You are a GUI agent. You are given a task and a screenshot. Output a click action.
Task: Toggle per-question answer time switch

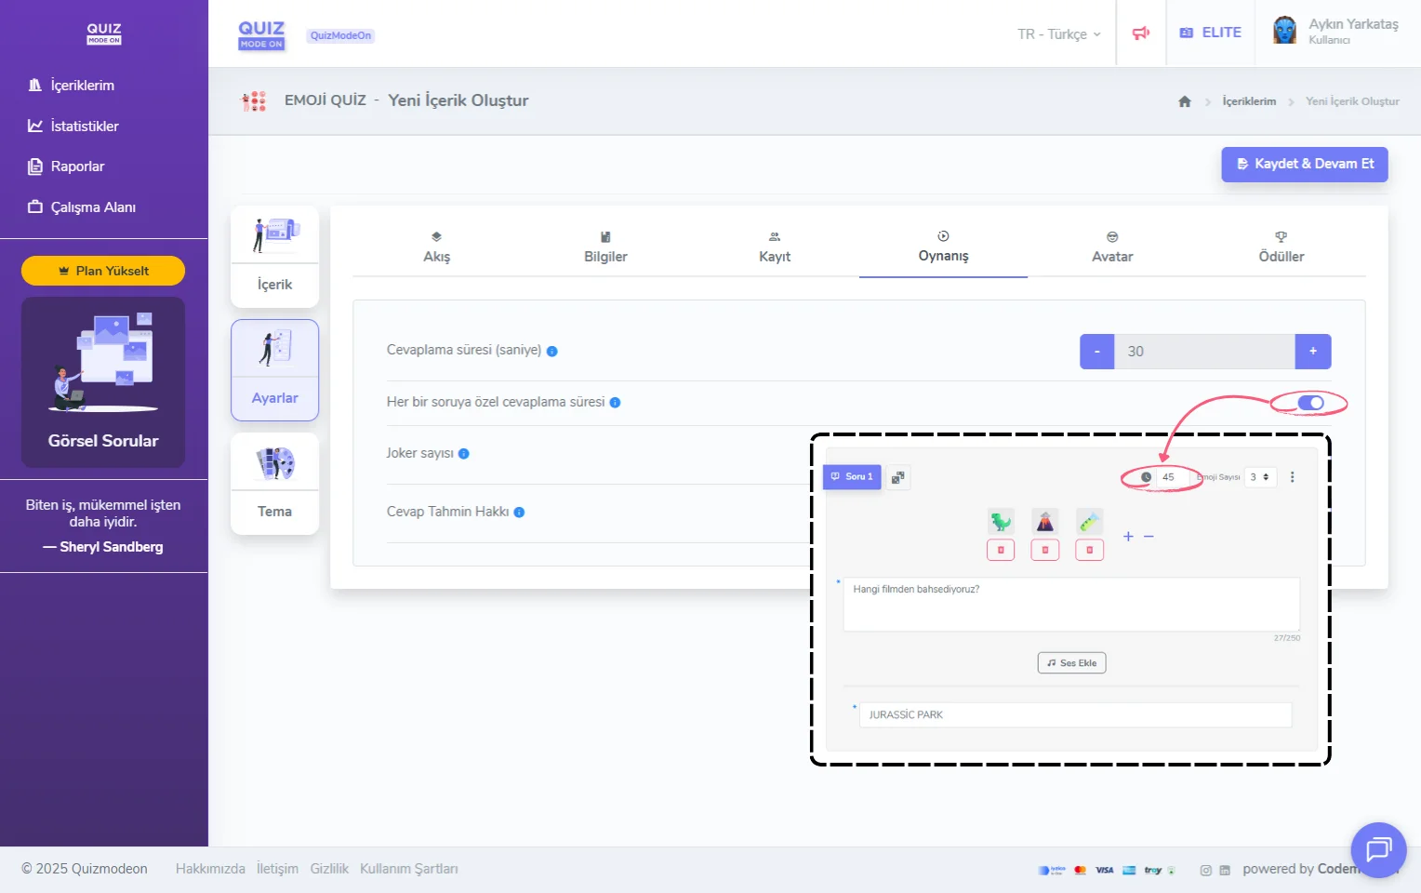point(1310,403)
